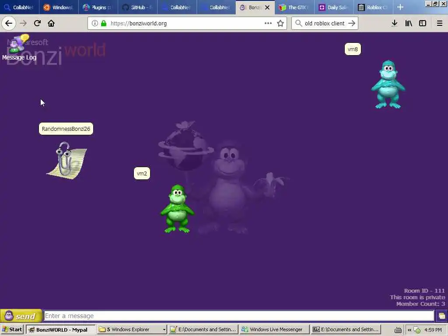The width and height of the screenshot is (448, 336).
Task: Click the green padlock security icon
Action: click(104, 23)
